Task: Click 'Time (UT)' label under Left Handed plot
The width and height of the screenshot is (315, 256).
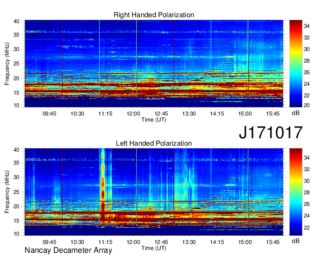Action: pyautogui.click(x=154, y=248)
